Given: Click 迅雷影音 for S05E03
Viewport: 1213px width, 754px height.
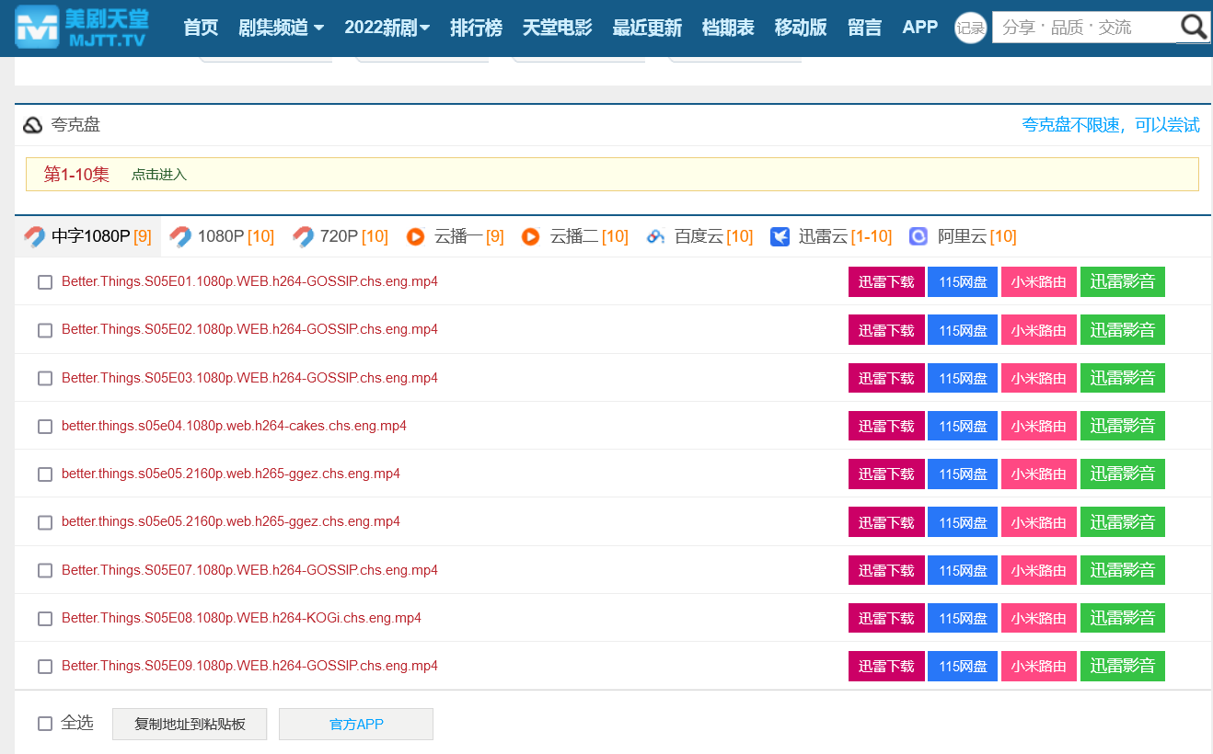Looking at the screenshot, I should 1123,378.
